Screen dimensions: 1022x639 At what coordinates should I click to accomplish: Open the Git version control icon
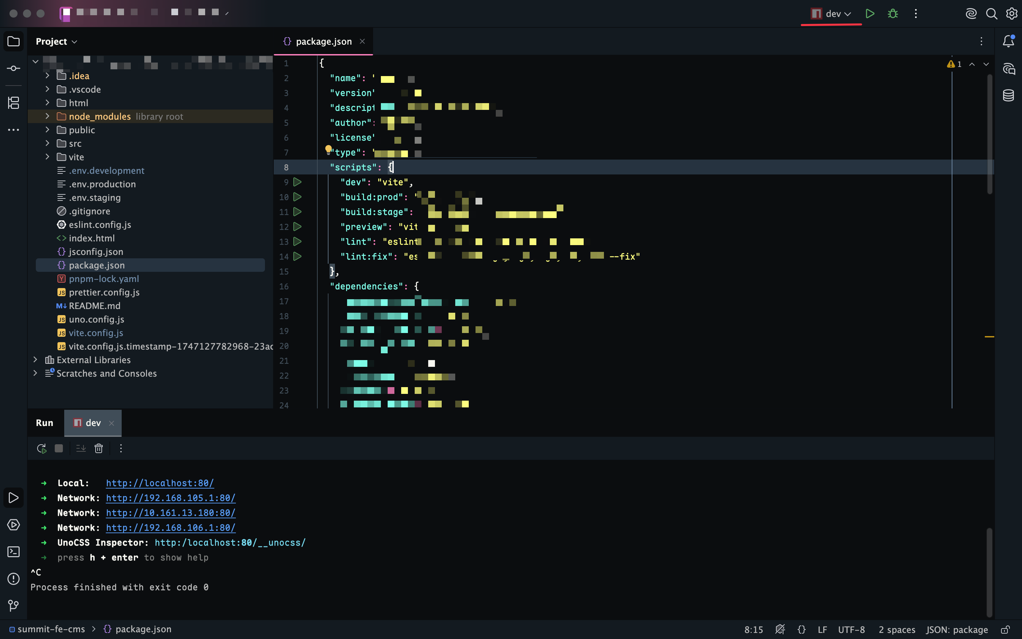tap(14, 606)
